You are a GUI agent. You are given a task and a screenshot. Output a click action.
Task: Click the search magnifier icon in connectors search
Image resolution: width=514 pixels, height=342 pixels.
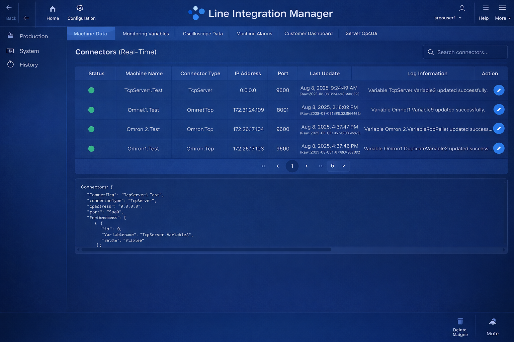[x=431, y=52]
